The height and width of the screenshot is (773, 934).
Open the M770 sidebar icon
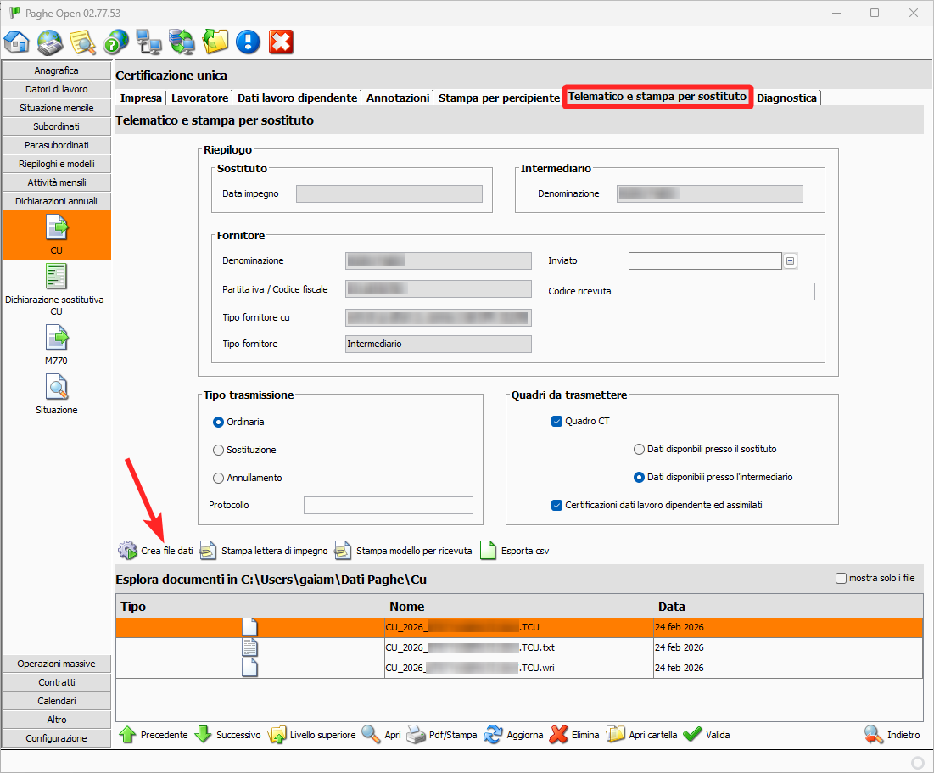click(56, 339)
